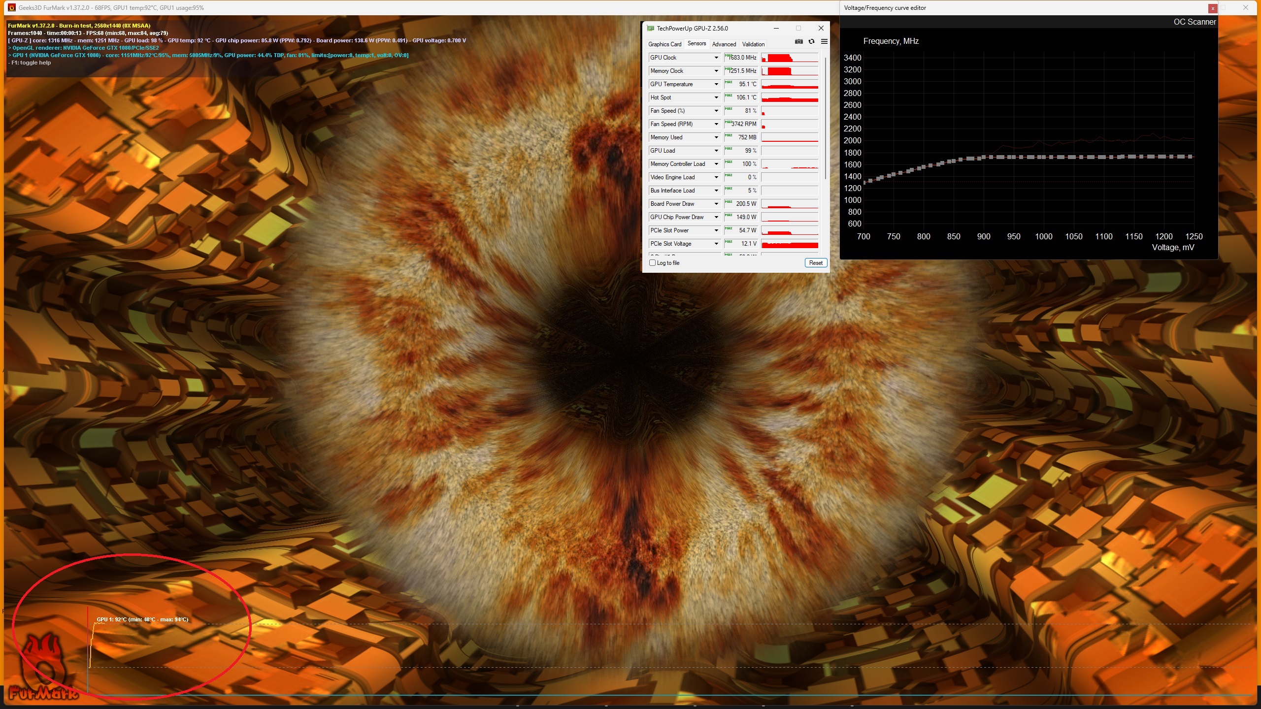1261x709 pixels.
Task: Expand the Board Power Draw dropdown
Action: pyautogui.click(x=716, y=204)
